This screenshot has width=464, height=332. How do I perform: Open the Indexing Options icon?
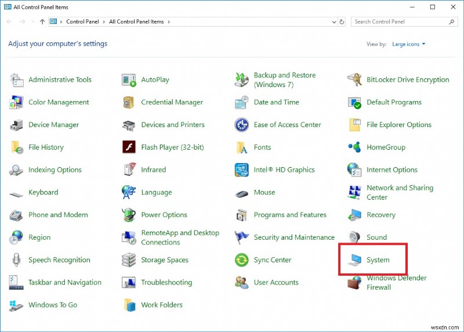[16, 170]
